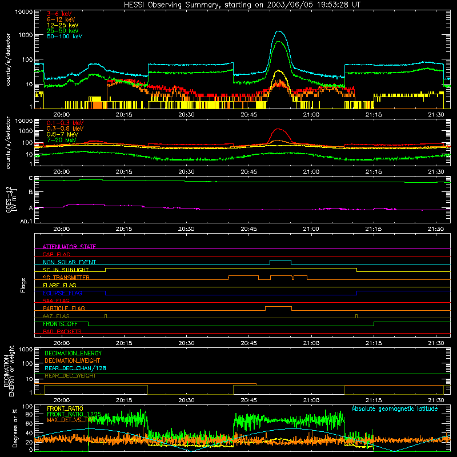Click the Degrees or % axis title

coord(15,428)
